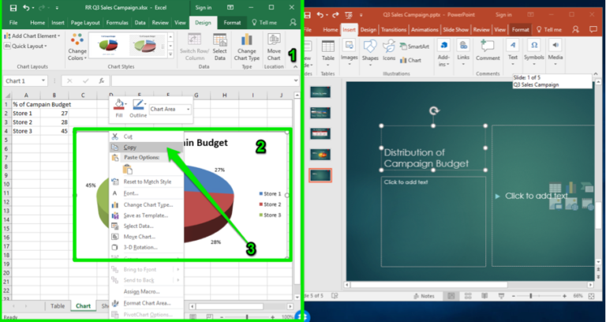Click cell containing Store 3

(26, 131)
